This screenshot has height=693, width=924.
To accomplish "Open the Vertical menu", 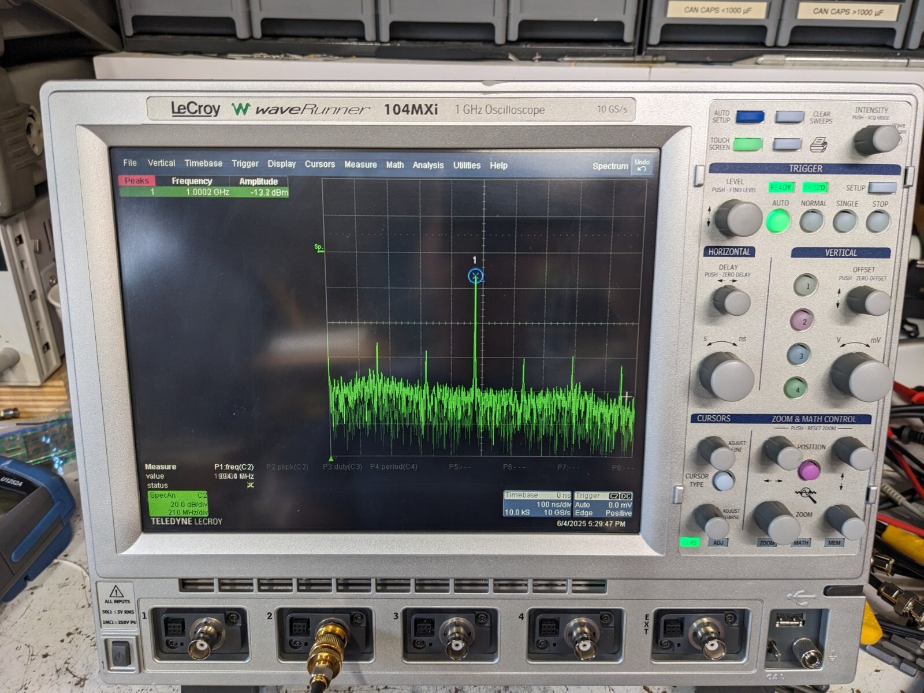I will (161, 163).
